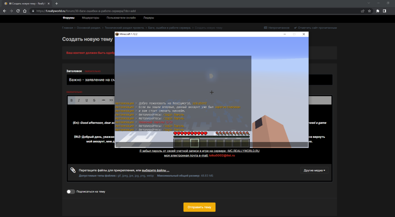Go forward using the browser forward arrow
The height and width of the screenshot is (217, 395).
[11, 11]
